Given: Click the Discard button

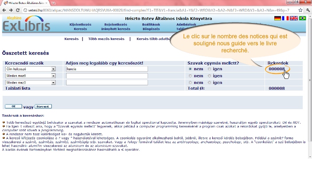Looking at the screenshot, I should [43, 107].
